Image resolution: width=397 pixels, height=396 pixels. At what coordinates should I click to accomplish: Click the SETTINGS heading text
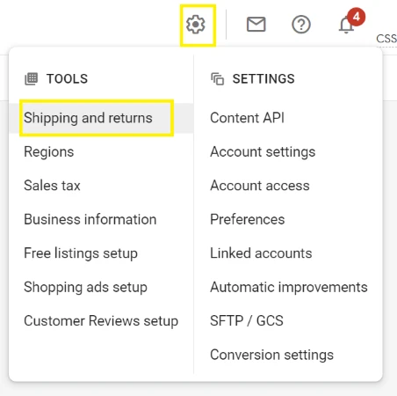click(263, 79)
